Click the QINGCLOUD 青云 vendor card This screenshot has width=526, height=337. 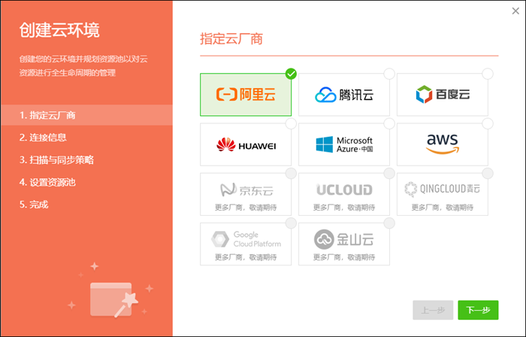[442, 194]
